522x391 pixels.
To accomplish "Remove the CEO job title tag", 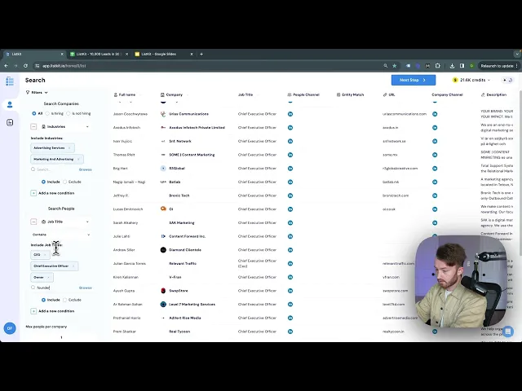I will (45, 255).
